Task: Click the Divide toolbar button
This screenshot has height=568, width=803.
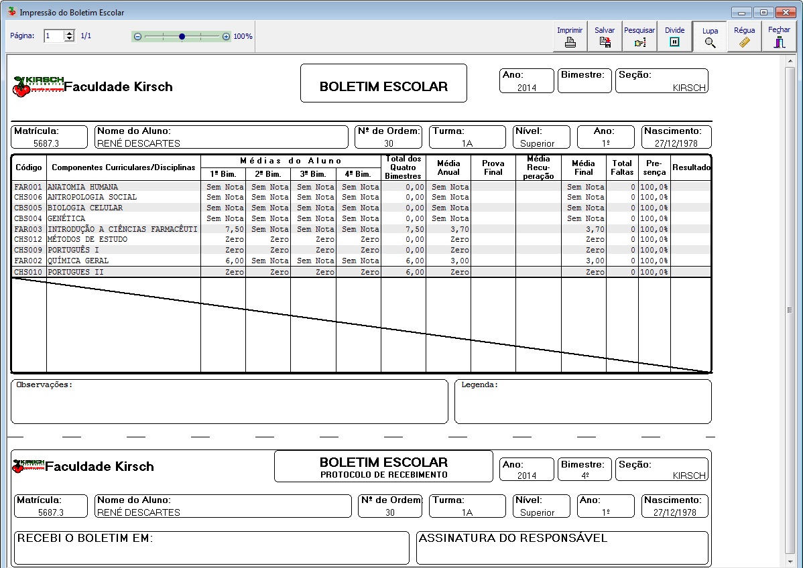Action: 674,36
